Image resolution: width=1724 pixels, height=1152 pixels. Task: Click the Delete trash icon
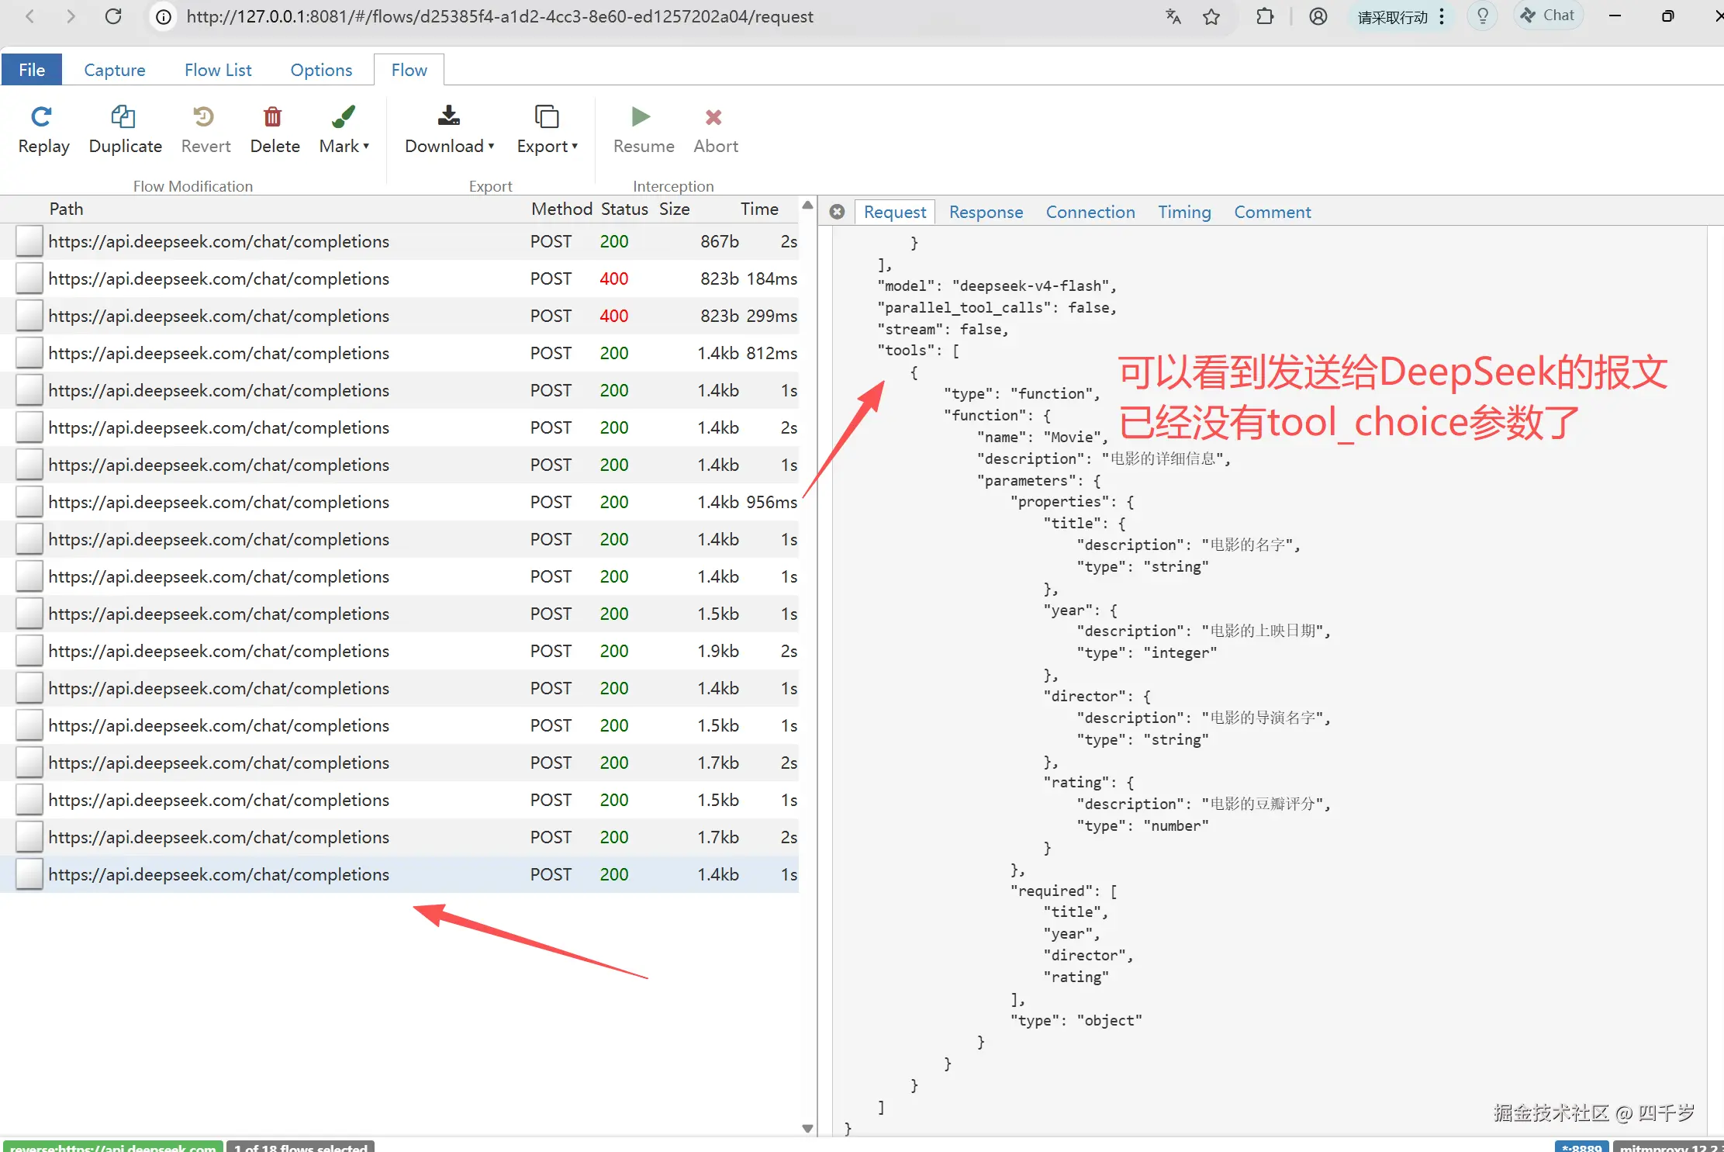(x=273, y=117)
